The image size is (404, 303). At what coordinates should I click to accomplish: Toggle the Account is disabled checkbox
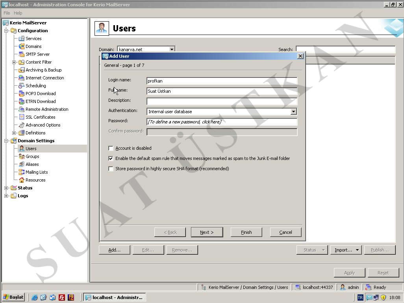tap(111, 148)
